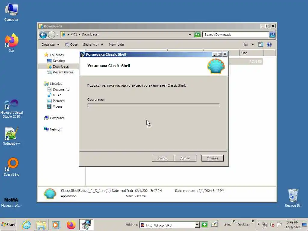The image size is (308, 231).
Task: Click the Size column header
Action: [x=252, y=53]
